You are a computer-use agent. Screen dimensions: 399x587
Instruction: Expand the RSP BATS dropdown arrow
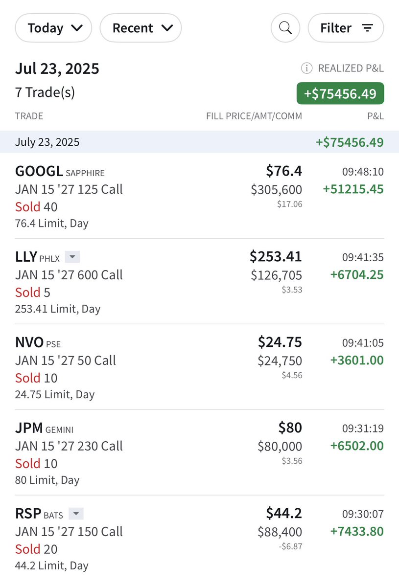click(76, 514)
